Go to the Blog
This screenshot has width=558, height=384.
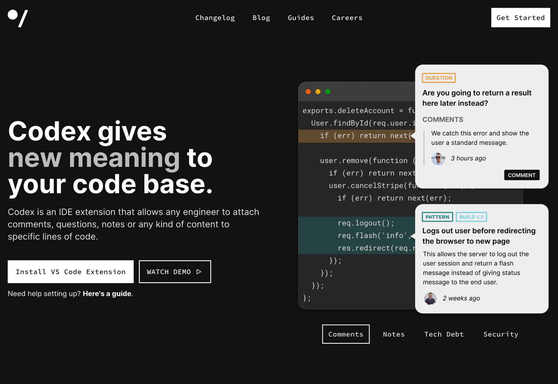(x=261, y=18)
